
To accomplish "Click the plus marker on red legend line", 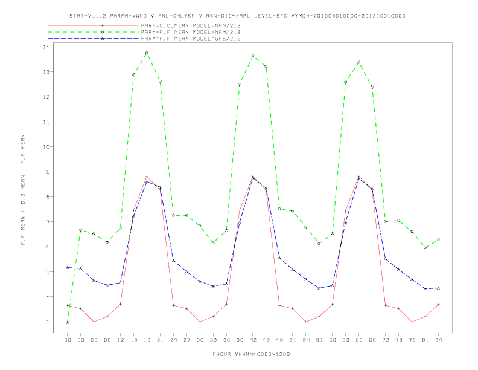I will click(x=103, y=25).
